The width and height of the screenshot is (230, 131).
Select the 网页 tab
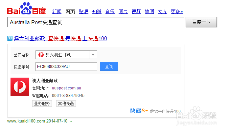(x=70, y=11)
